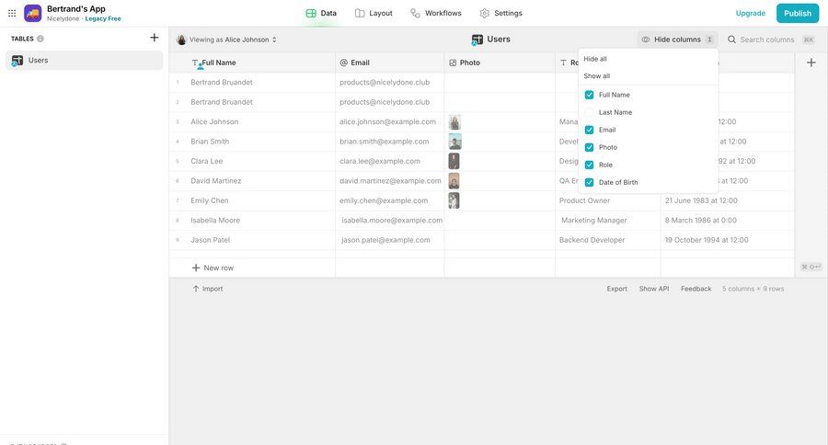This screenshot has height=445, width=828.
Task: Click the Photo column header
Action: (500, 63)
